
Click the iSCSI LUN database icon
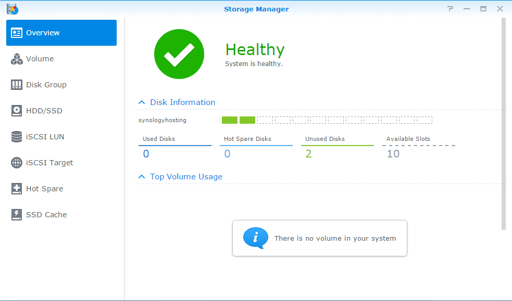16,137
